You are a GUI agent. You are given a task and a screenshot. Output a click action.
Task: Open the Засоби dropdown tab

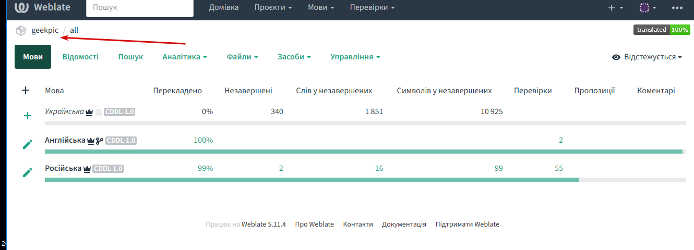295,57
